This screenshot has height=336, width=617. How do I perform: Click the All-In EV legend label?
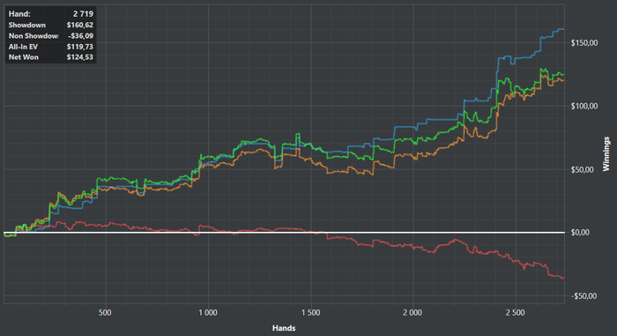23,47
